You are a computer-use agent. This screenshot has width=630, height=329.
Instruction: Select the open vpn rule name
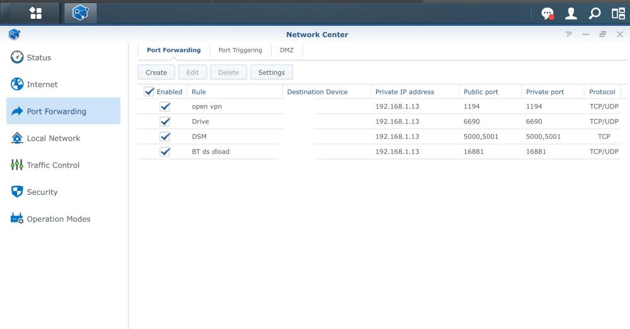(x=207, y=107)
